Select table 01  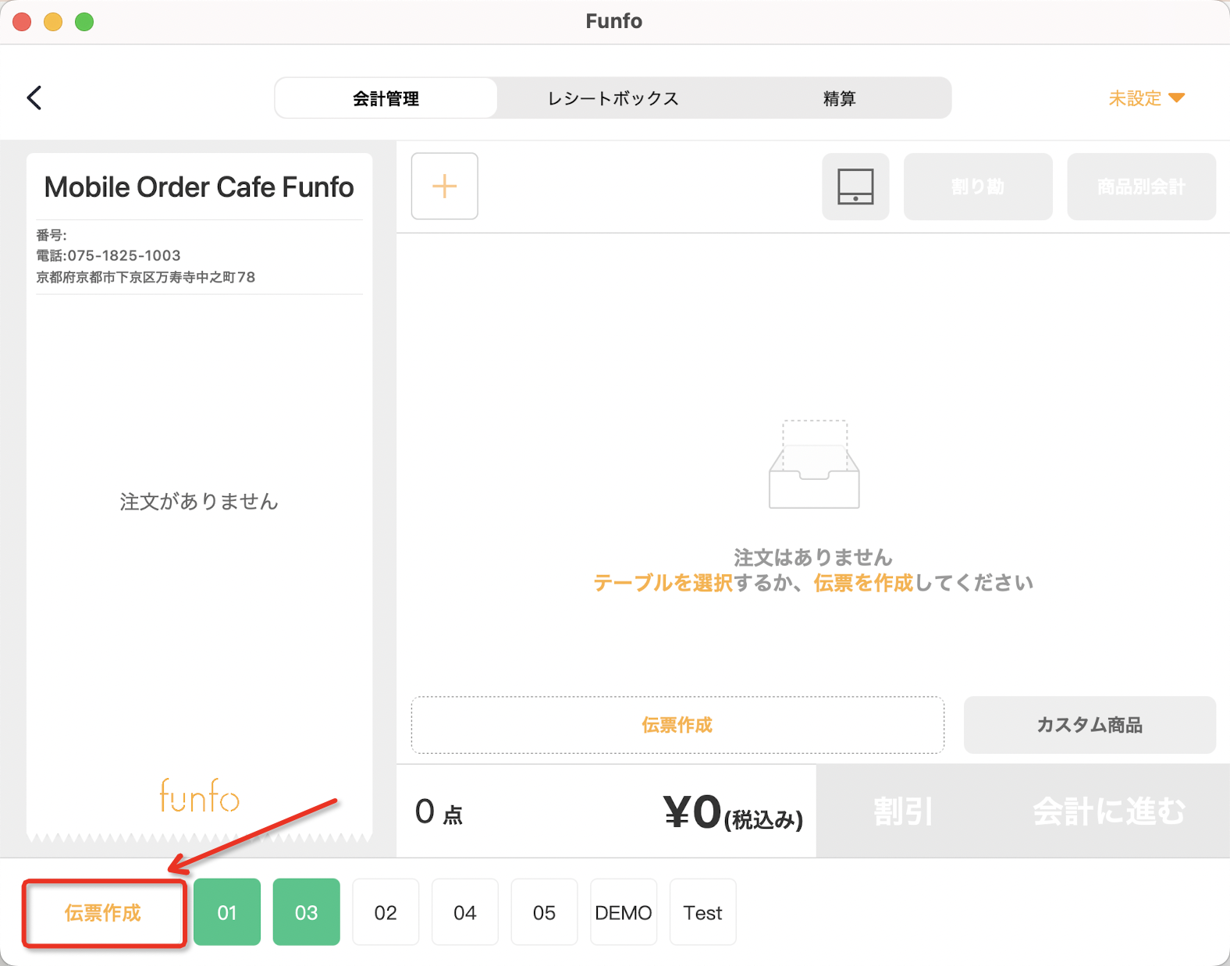pyautogui.click(x=227, y=912)
